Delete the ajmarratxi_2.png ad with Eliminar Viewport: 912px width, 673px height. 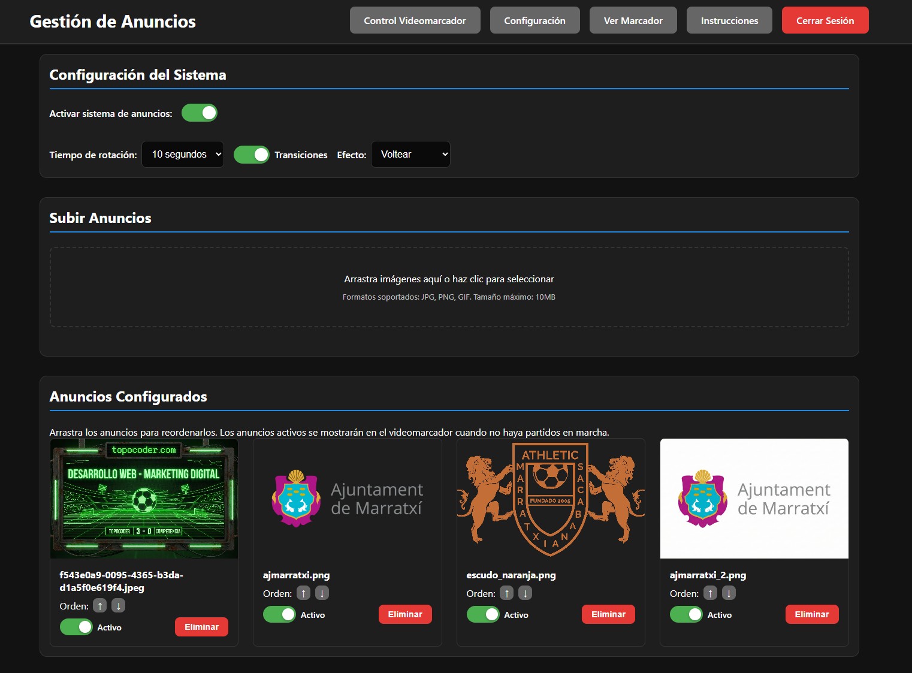(x=812, y=614)
